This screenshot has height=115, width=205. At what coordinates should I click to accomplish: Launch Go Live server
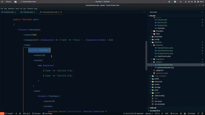tap(174, 113)
